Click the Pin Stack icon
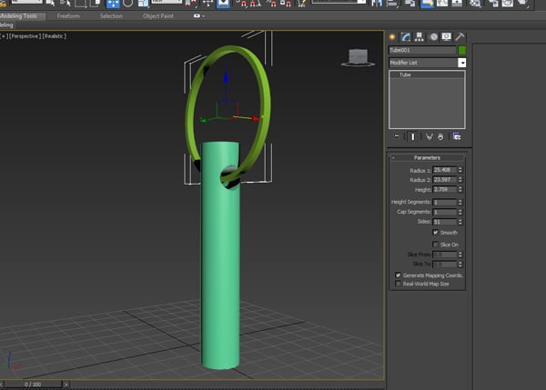This screenshot has width=546, height=390. [397, 136]
